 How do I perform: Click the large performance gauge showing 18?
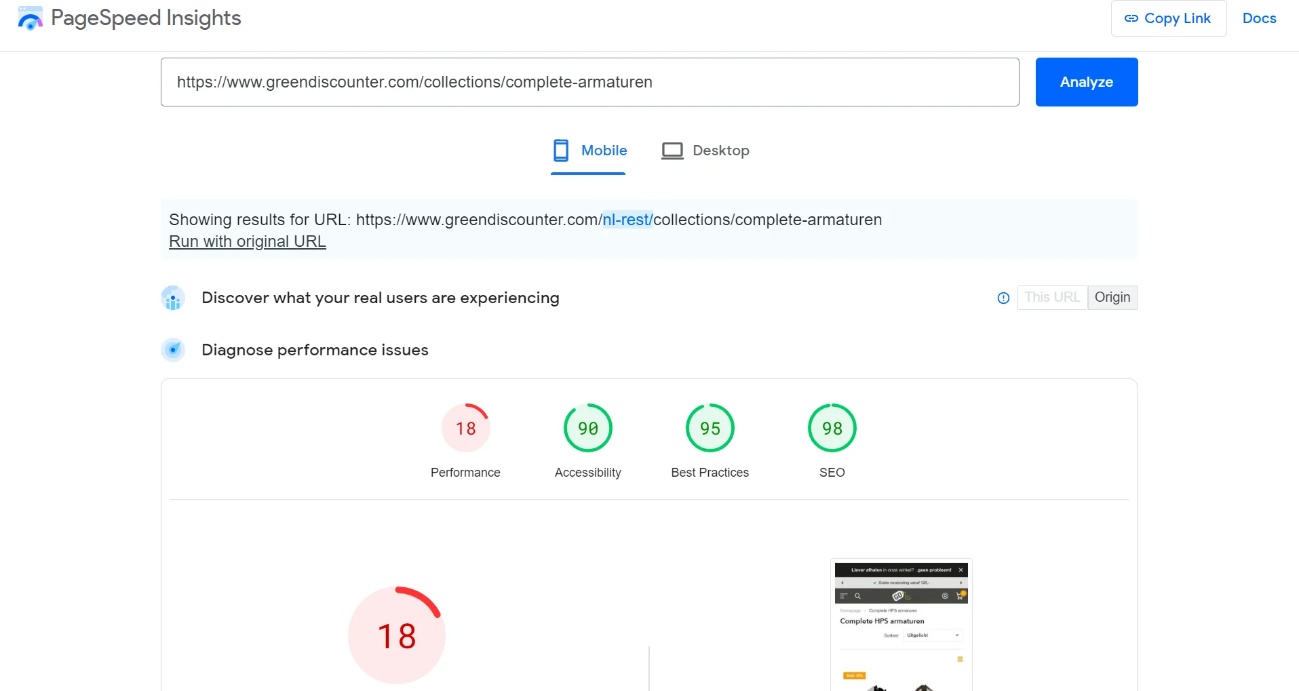pos(397,635)
